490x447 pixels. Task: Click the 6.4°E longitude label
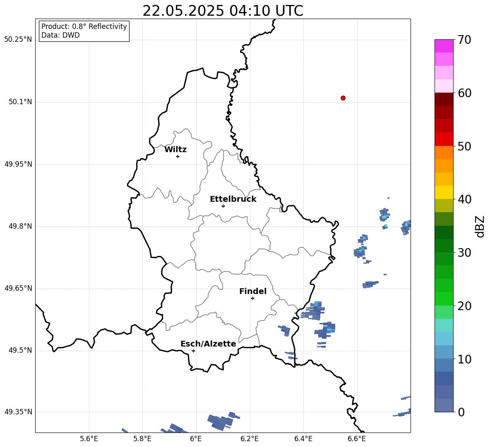tap(303, 439)
